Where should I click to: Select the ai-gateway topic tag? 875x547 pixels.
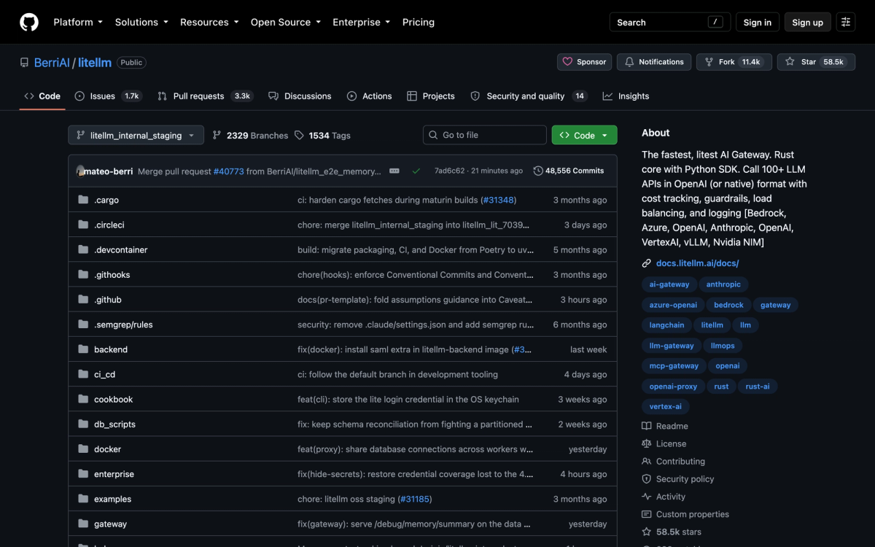(669, 284)
